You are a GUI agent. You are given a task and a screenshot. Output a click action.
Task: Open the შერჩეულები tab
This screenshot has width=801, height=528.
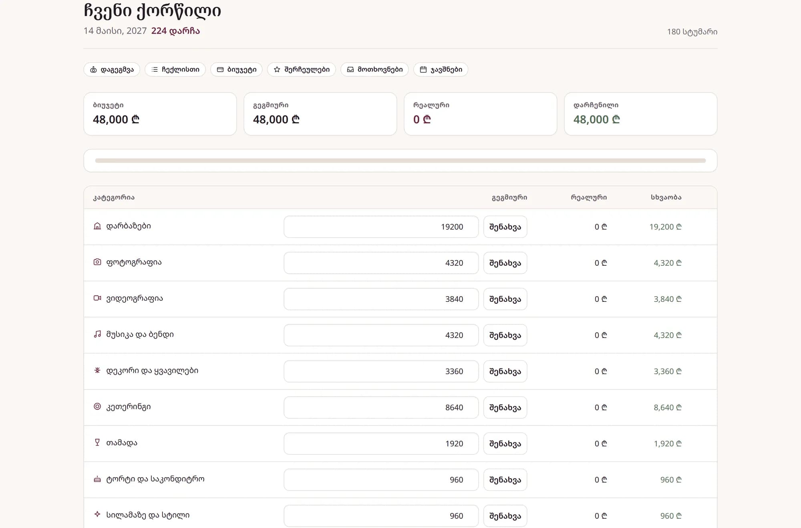pos(302,70)
